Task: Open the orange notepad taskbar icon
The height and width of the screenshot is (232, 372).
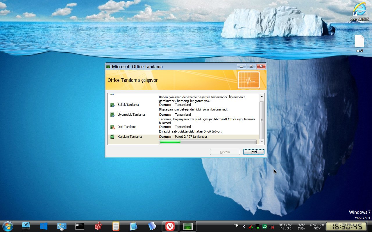Action: coord(116,226)
